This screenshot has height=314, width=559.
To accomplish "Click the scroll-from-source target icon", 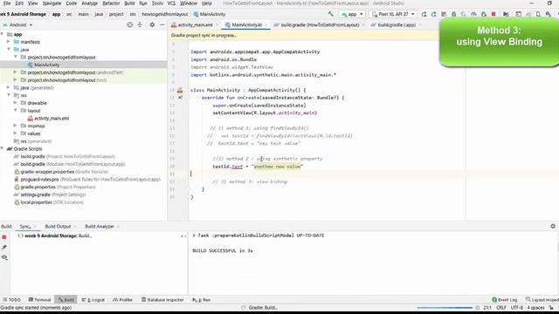I will pyautogui.click(x=130, y=25).
